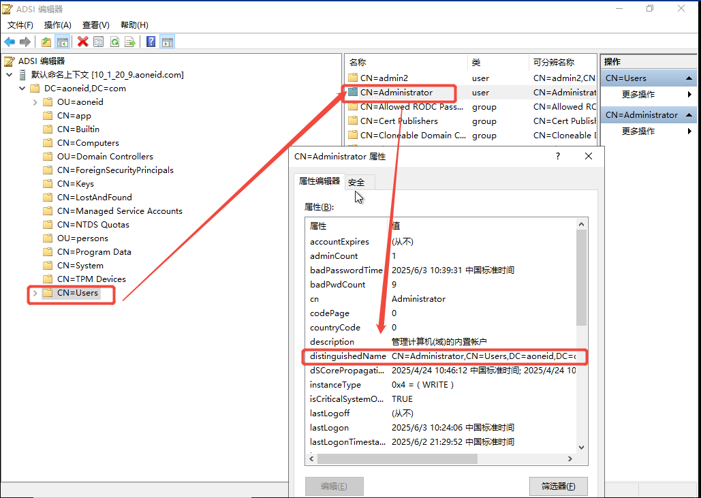Click the ADSI 编辑器 root node icon
The width and height of the screenshot is (701, 498).
tap(8, 61)
